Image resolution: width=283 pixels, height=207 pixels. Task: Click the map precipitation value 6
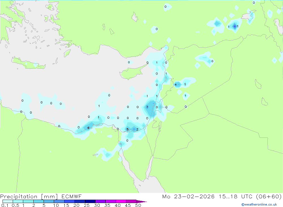click(88, 128)
